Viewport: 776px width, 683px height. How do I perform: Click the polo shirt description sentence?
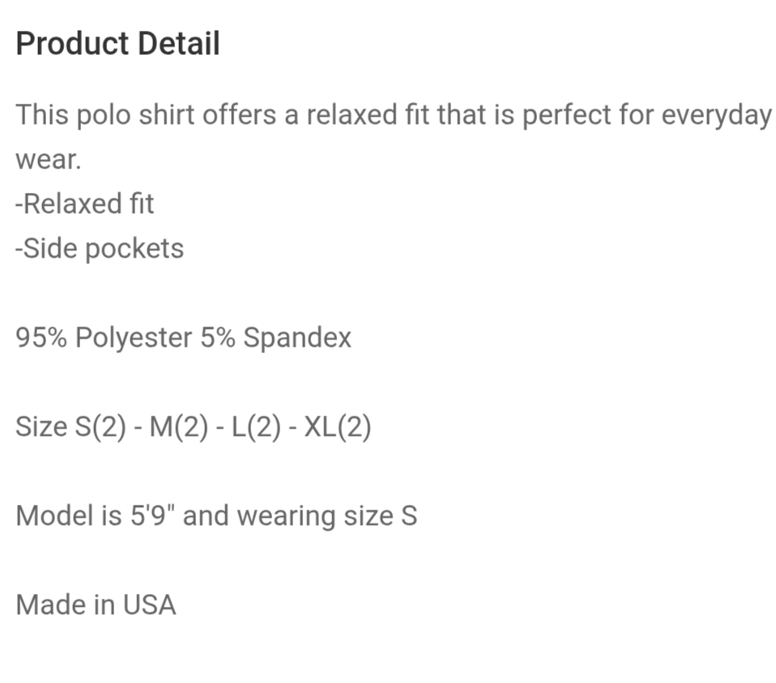394,137
